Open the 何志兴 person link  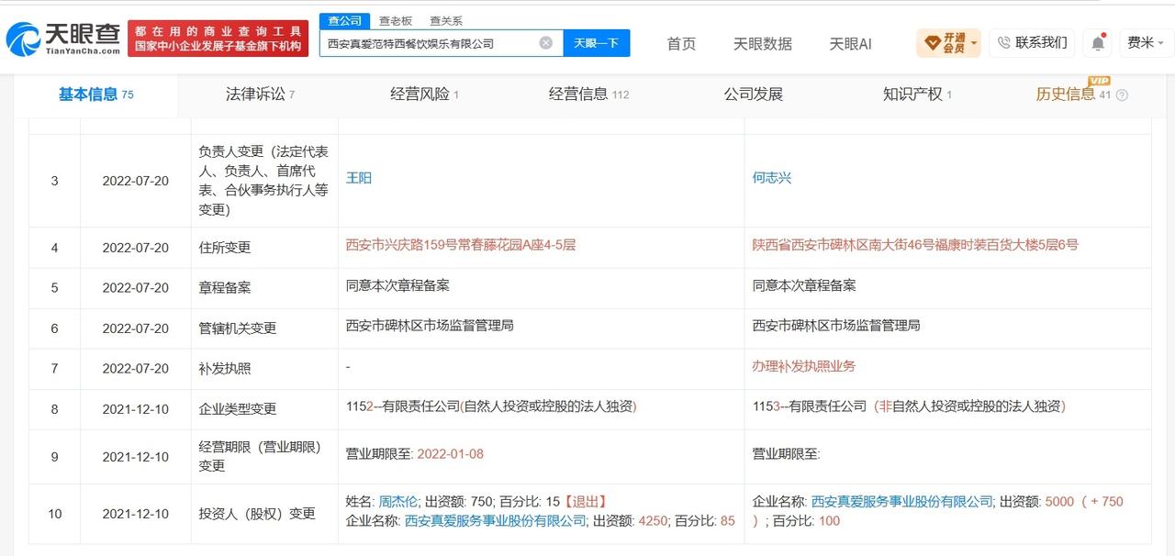coord(772,178)
